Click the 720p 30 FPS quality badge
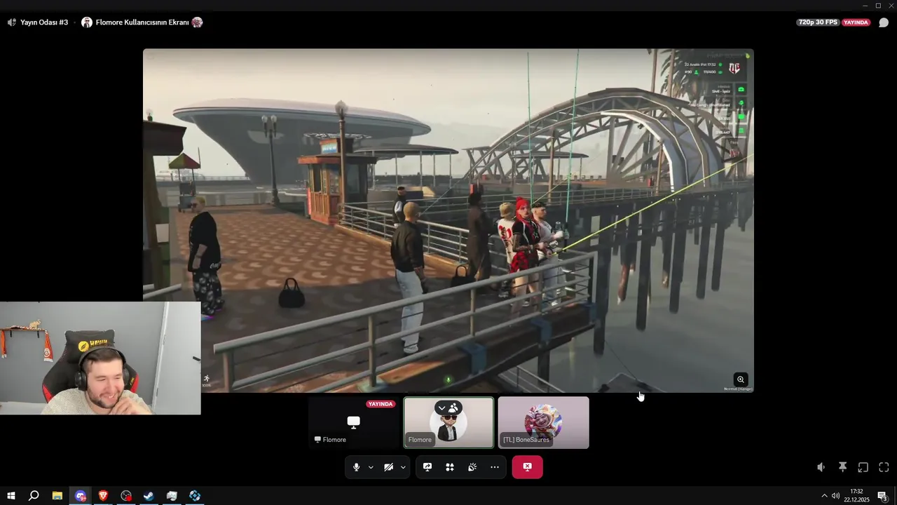Viewport: 897px width, 505px height. (x=818, y=22)
